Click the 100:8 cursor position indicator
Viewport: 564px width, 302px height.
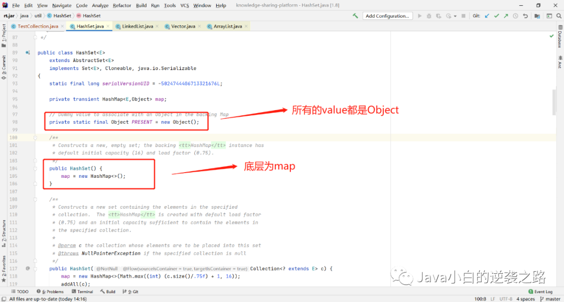[480, 299]
